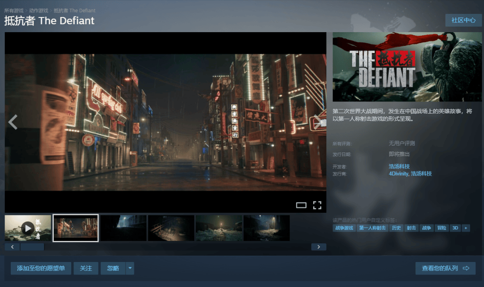This screenshot has width=484, height=287.
Task: Enter fullscreen with the expand icon
Action: coord(317,205)
